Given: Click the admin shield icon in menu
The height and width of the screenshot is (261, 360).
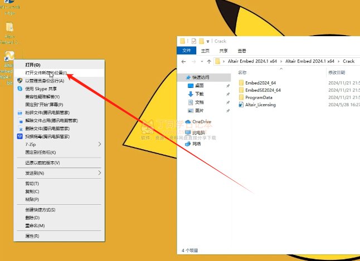Looking at the screenshot, I should click(x=20, y=81).
